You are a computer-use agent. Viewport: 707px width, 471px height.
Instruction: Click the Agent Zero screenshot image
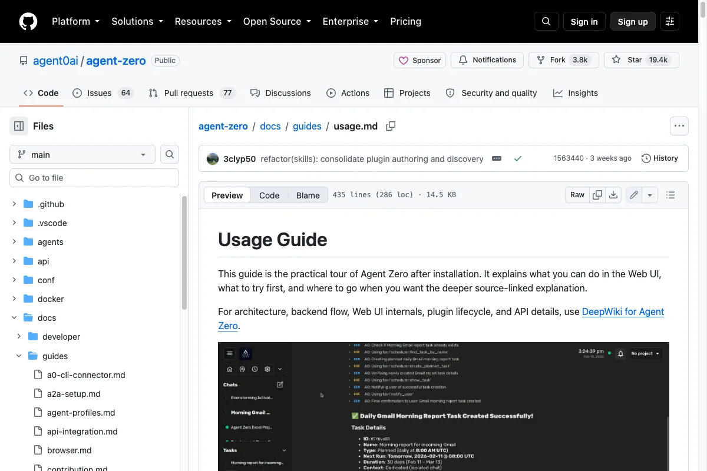tap(444, 406)
